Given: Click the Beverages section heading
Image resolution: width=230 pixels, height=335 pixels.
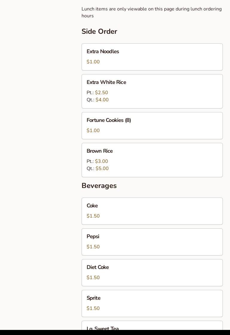Looking at the screenshot, I should click(99, 186).
